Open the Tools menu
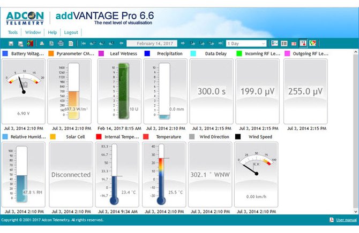Image resolution: width=359 pixels, height=233 pixels. click(x=13, y=33)
